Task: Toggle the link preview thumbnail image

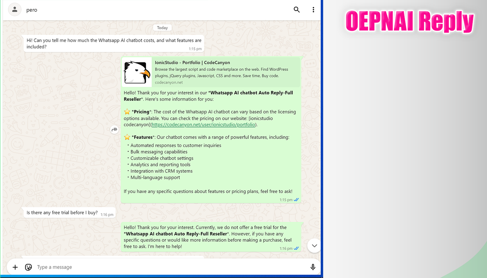Action: pos(137,72)
